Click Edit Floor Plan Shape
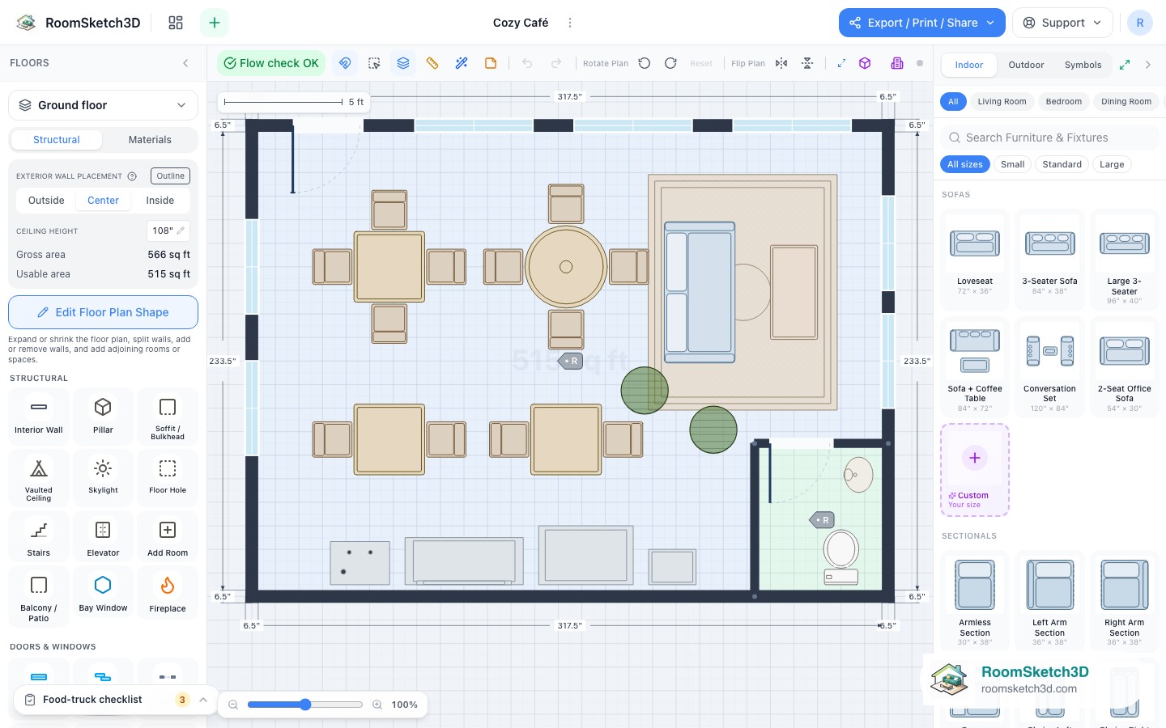Viewport: 1166px width, 728px height. (x=103, y=312)
